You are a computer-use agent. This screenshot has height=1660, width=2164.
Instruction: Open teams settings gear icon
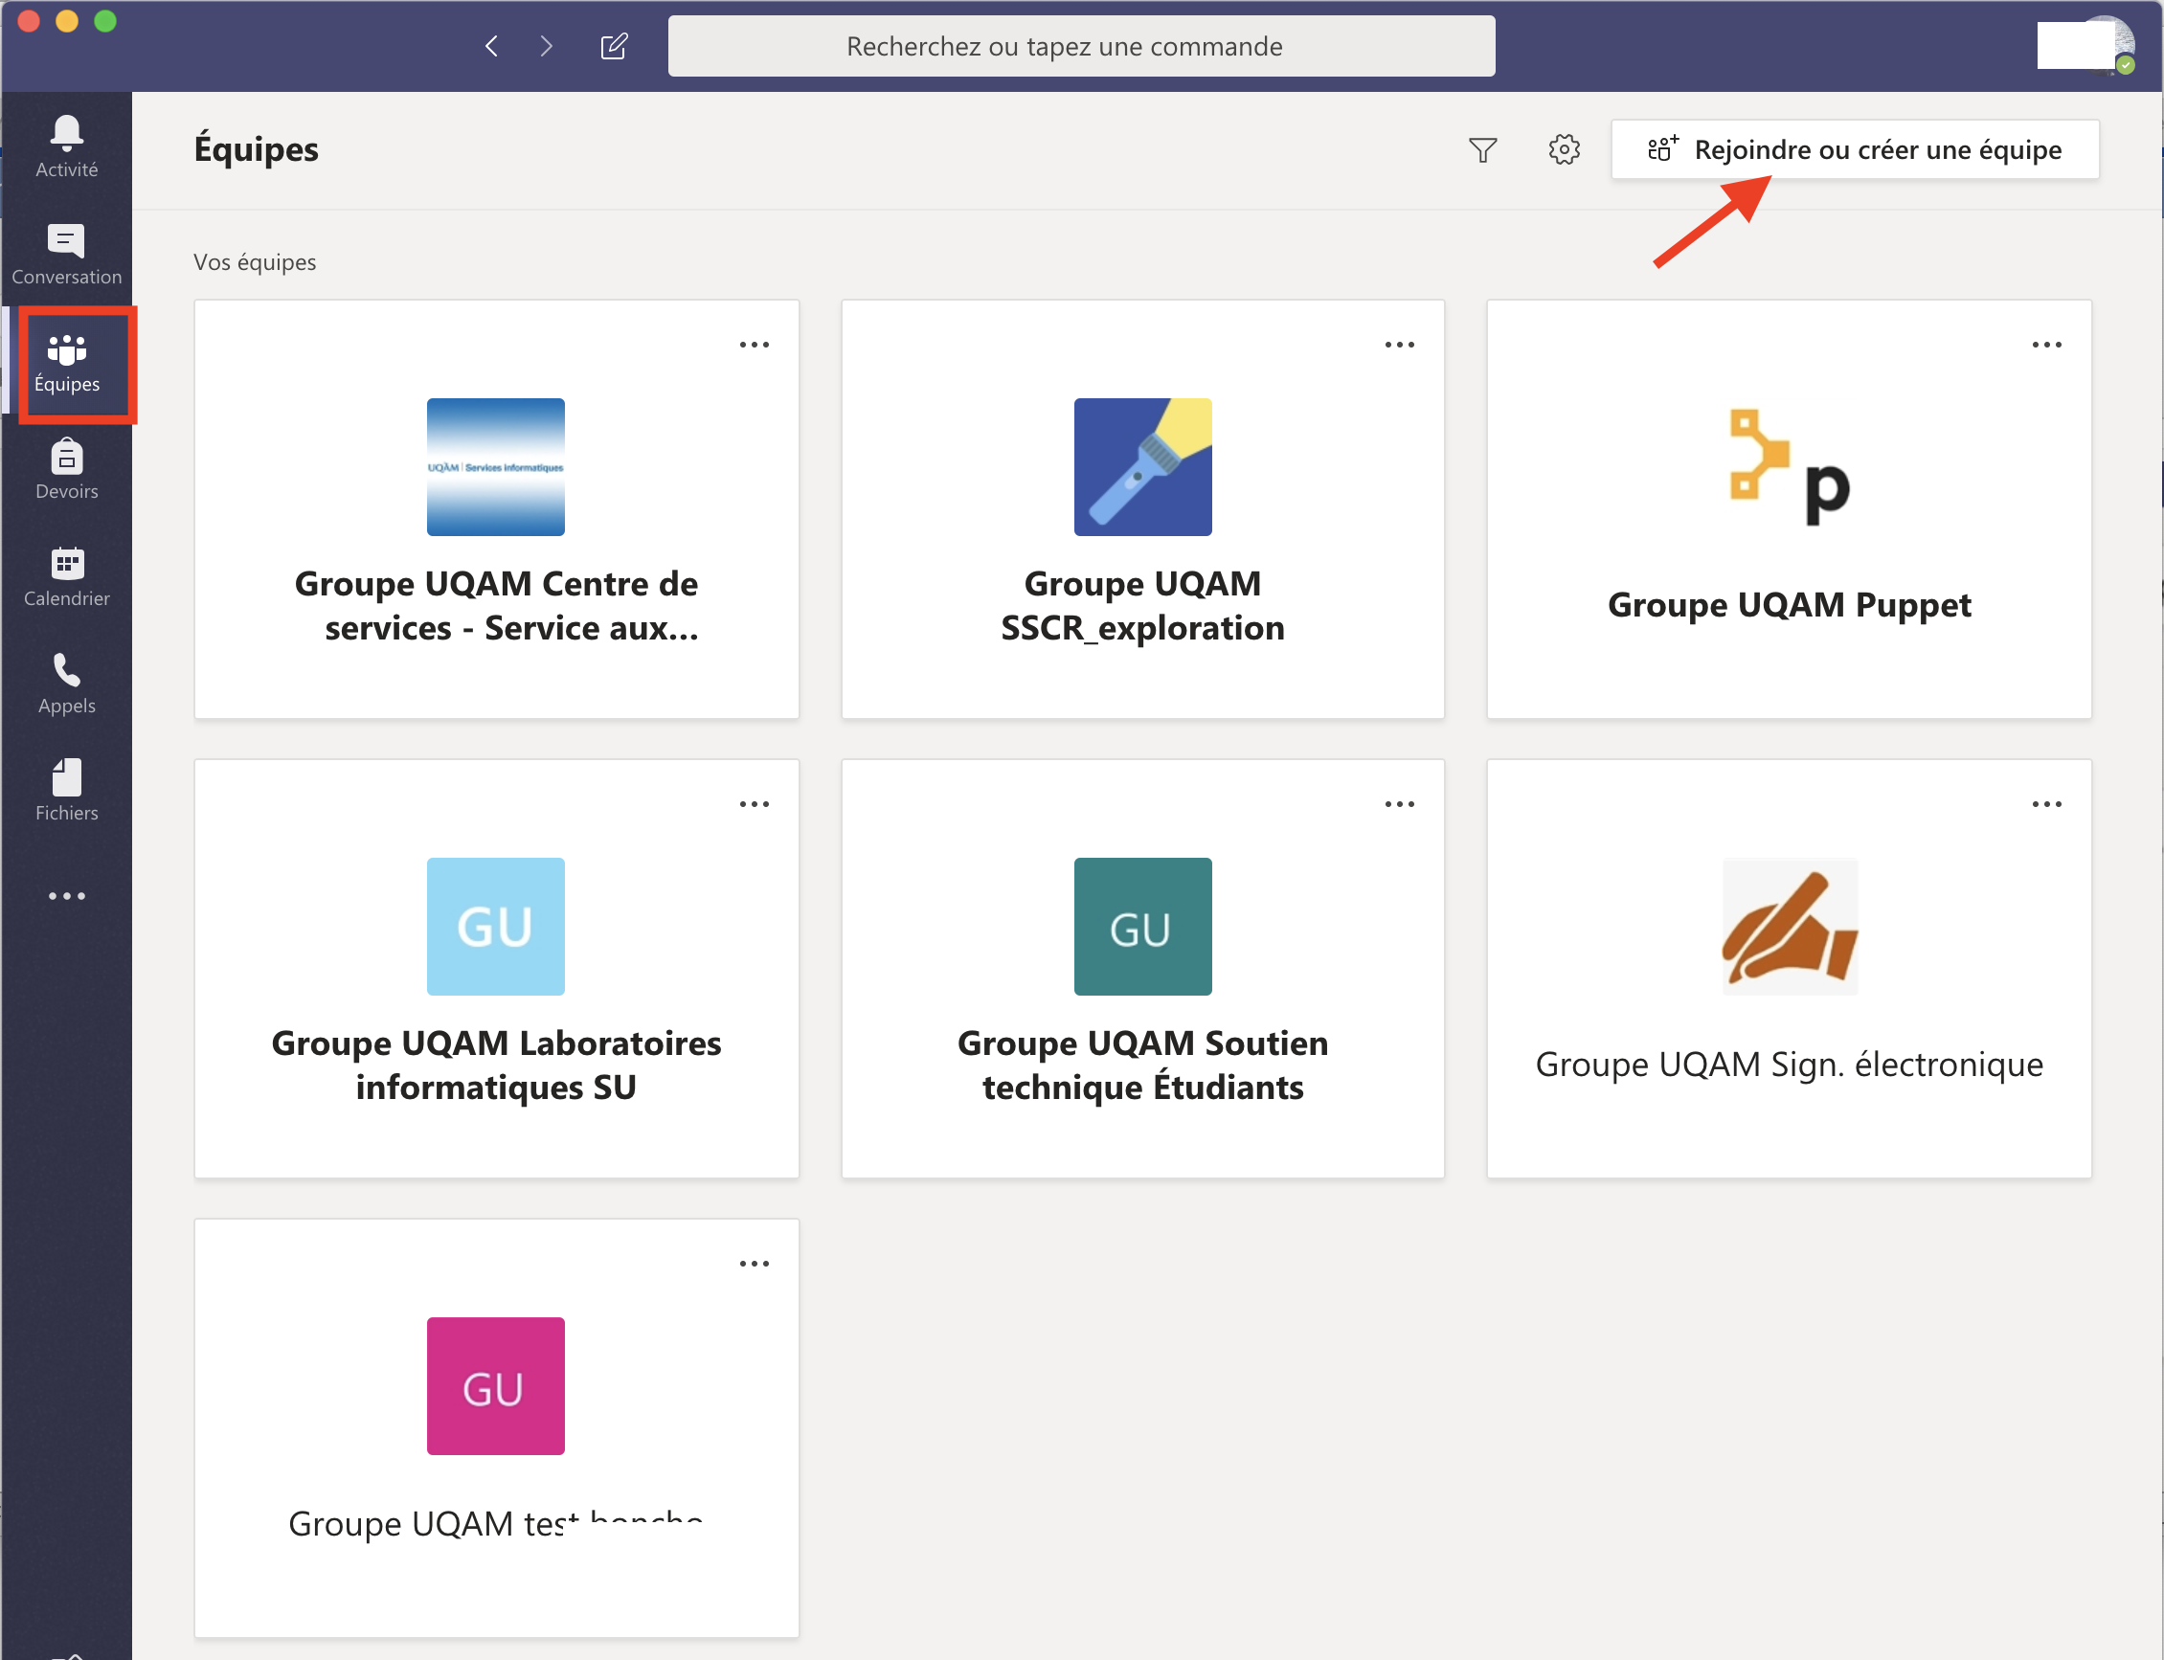click(1564, 149)
